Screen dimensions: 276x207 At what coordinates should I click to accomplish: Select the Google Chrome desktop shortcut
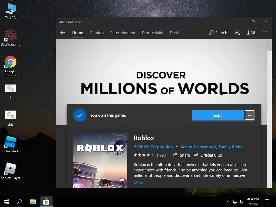(x=11, y=66)
